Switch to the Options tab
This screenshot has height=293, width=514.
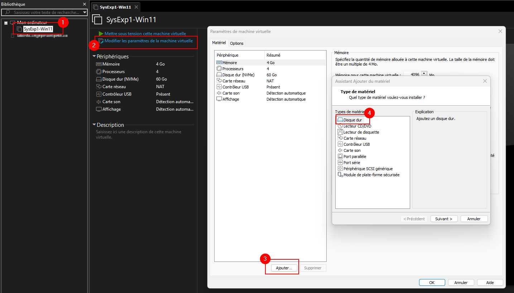point(237,43)
